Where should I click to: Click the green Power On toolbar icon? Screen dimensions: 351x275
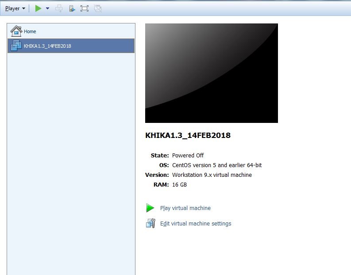[38, 8]
